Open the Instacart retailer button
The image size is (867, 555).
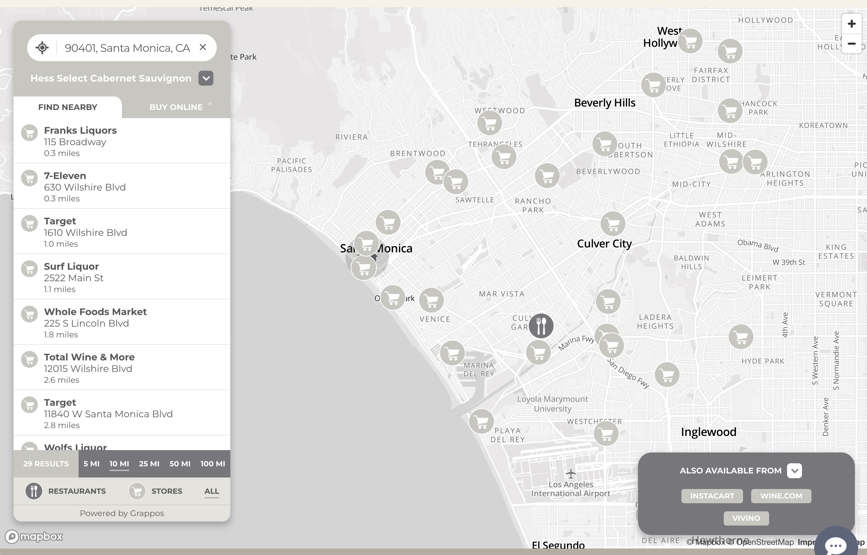(712, 496)
